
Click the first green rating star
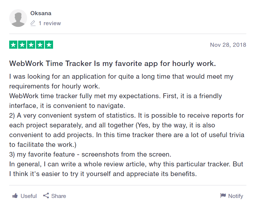[13, 45]
